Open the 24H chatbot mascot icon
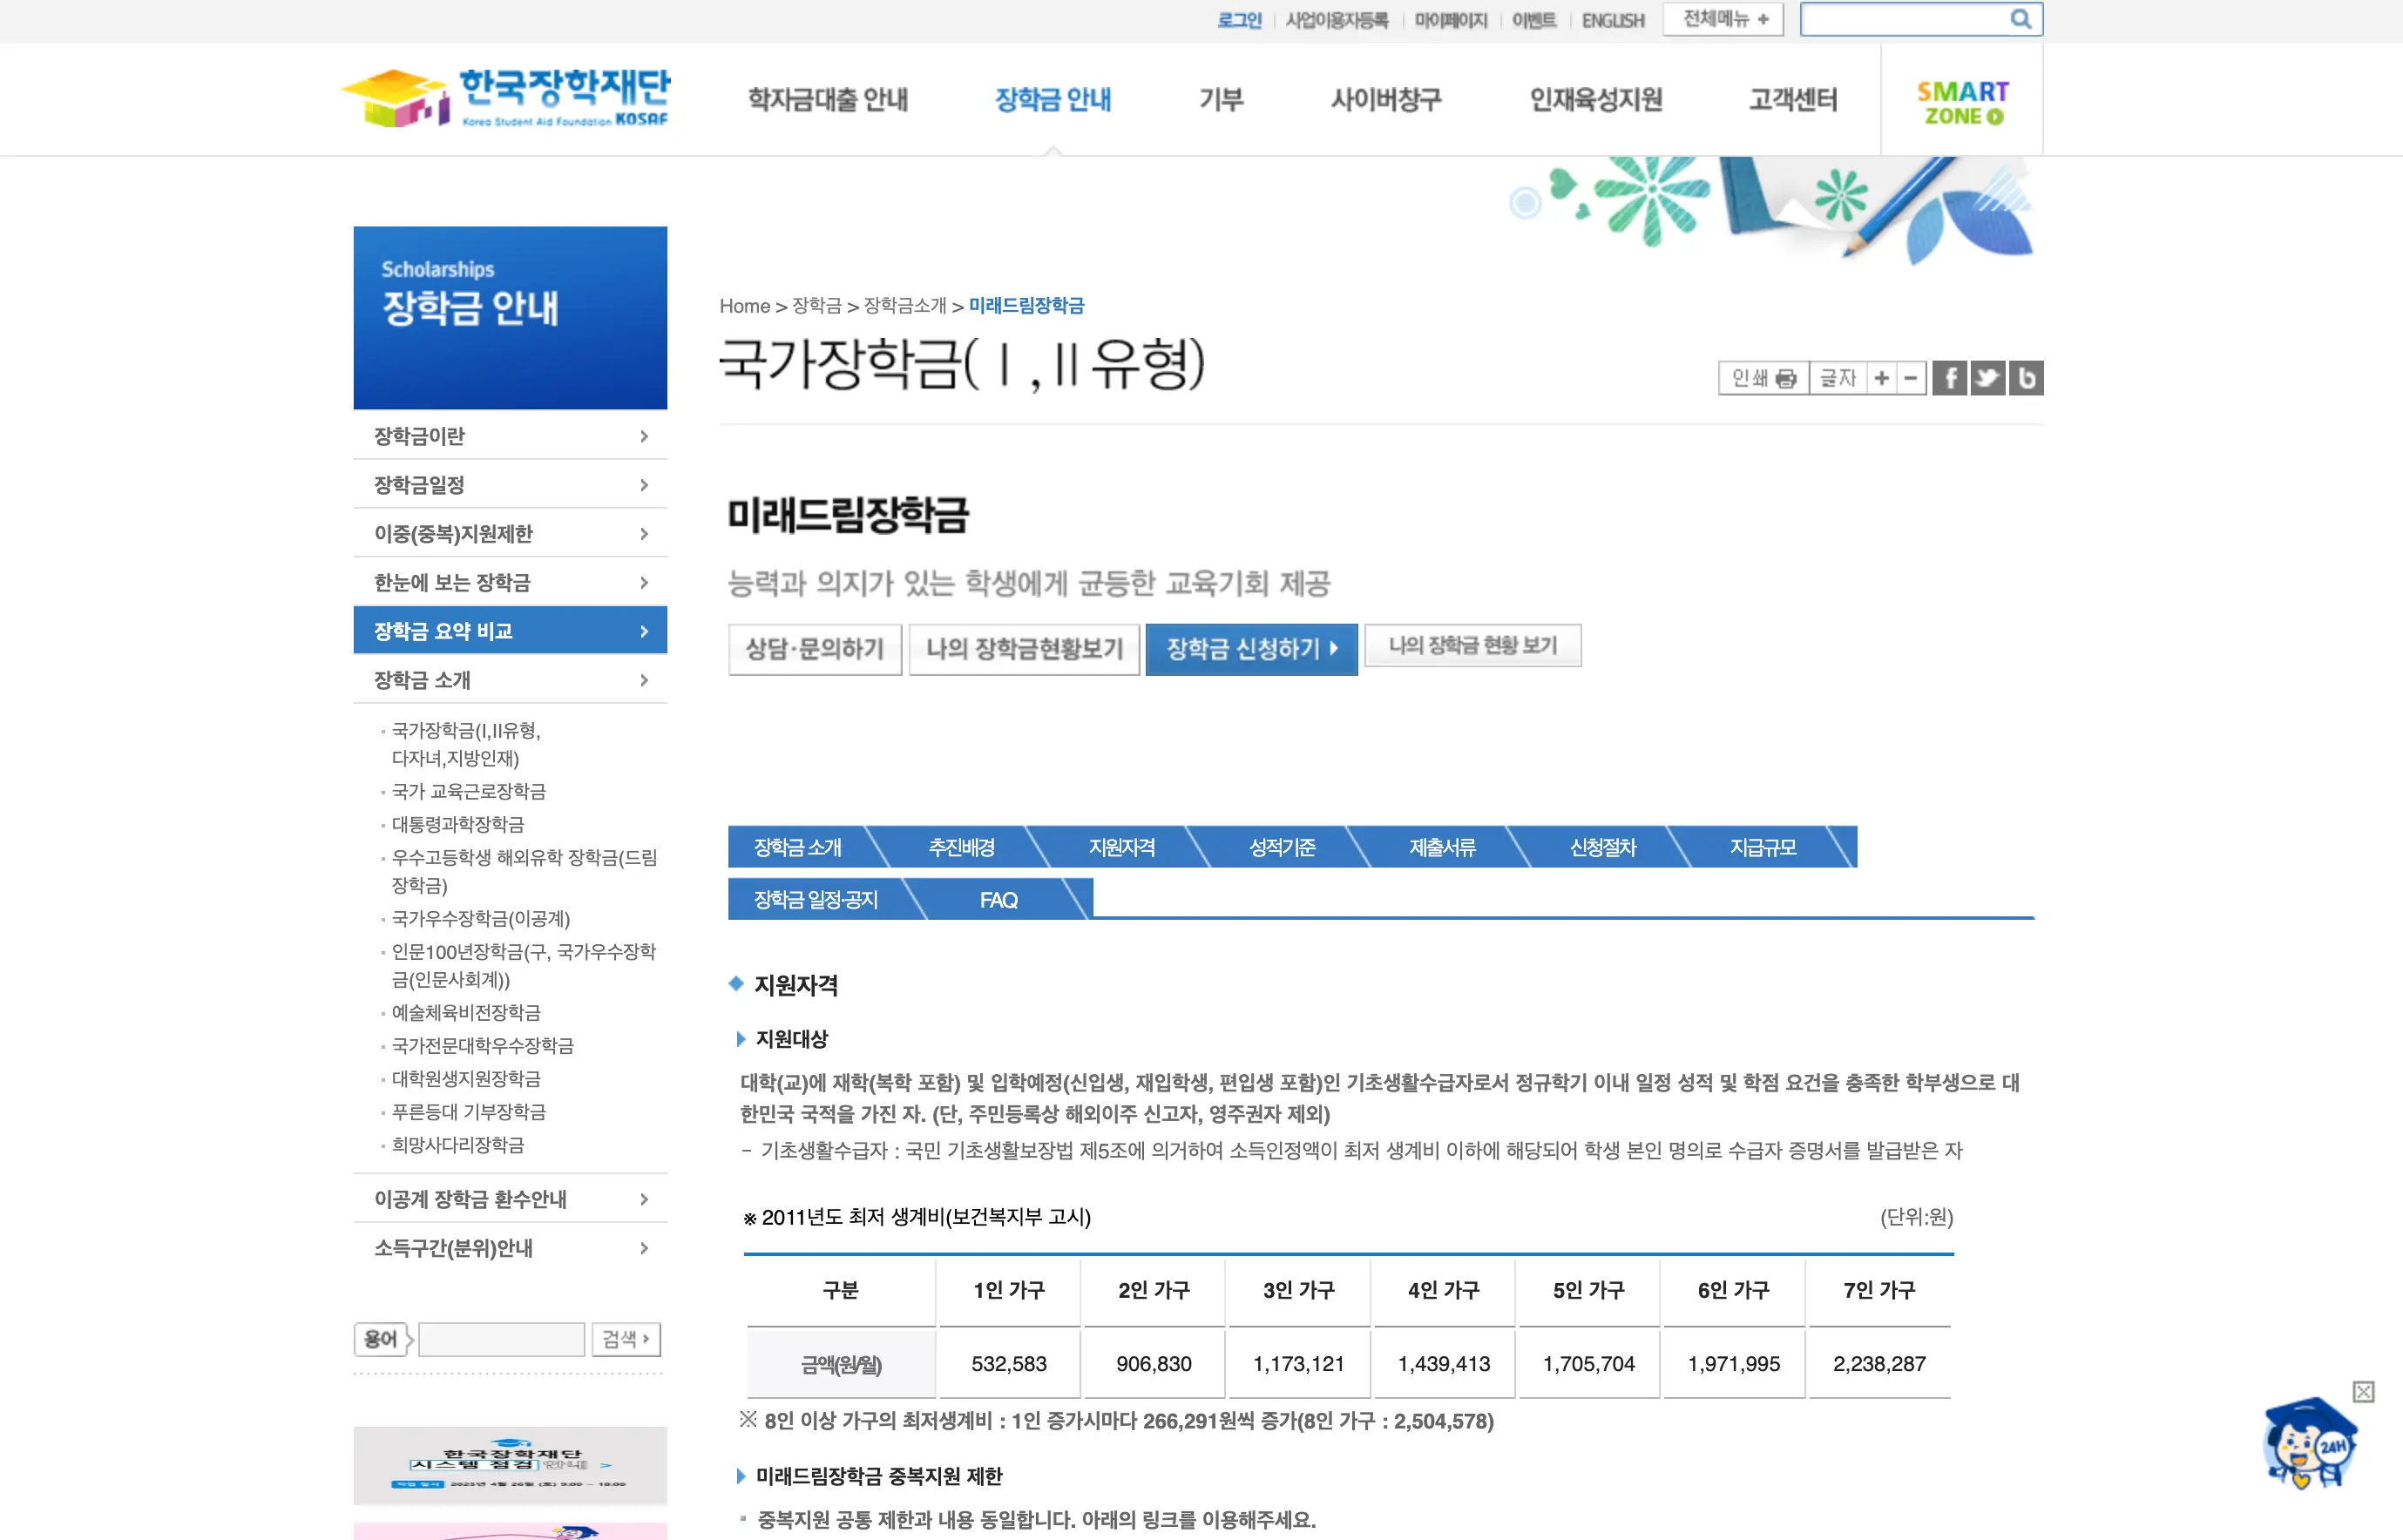 point(2310,1445)
